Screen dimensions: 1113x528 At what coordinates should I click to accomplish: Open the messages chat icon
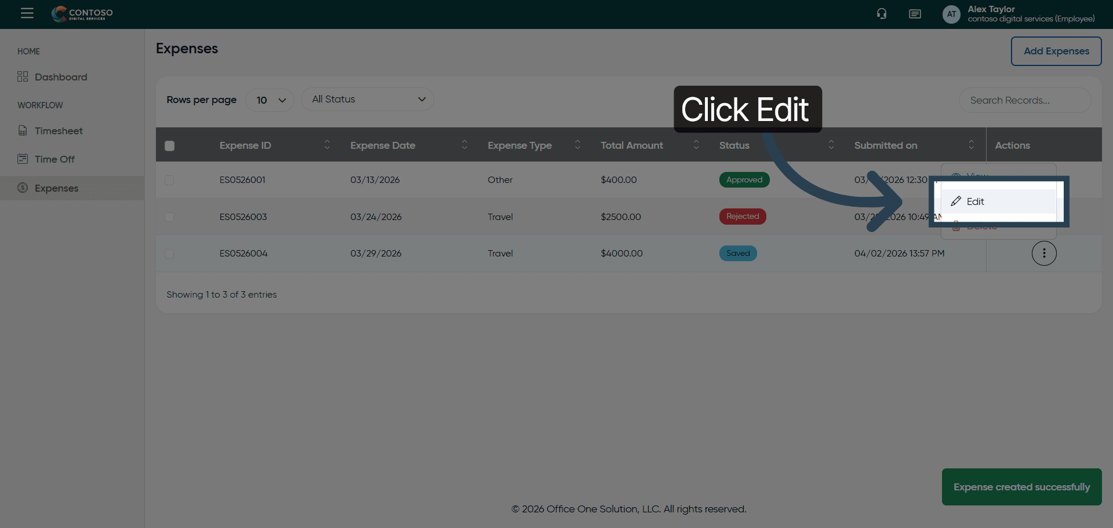[x=915, y=14]
